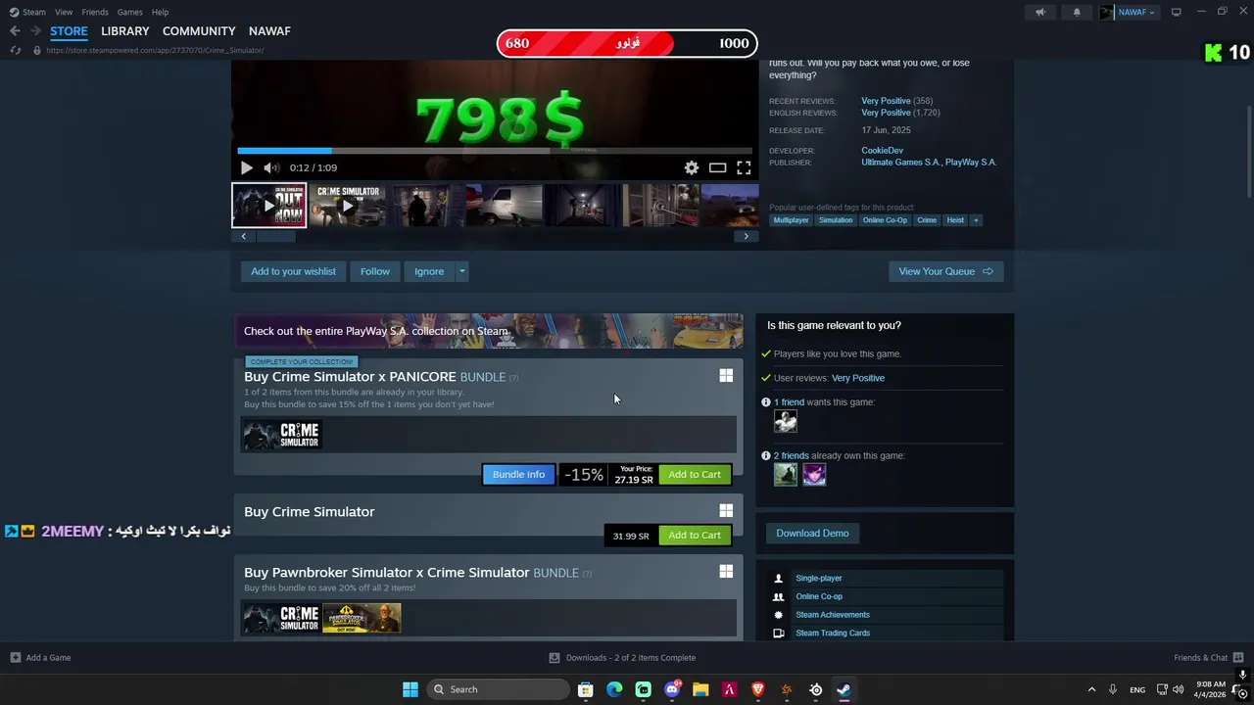
Task: Open publisher Ultimate Games S.A. page
Action: pyautogui.click(x=900, y=163)
